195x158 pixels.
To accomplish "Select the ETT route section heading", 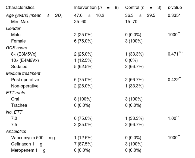I will click(x=16, y=93).
